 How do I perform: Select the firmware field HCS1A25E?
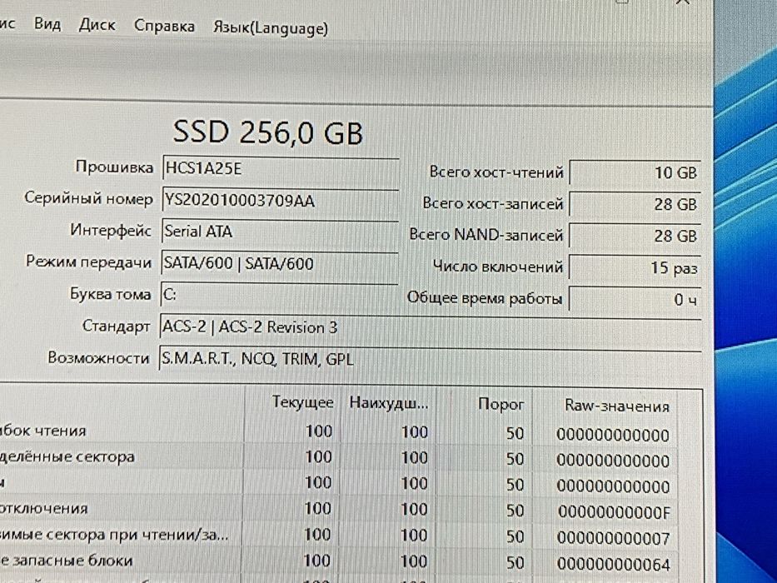click(x=281, y=169)
